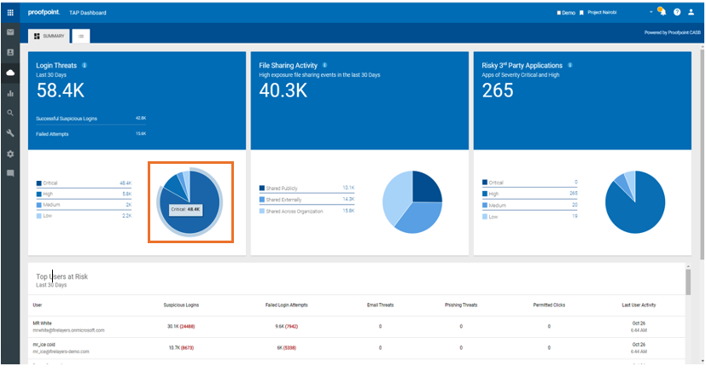The width and height of the screenshot is (706, 372).
Task: Click the proofpoint logo
Action: pos(44,13)
